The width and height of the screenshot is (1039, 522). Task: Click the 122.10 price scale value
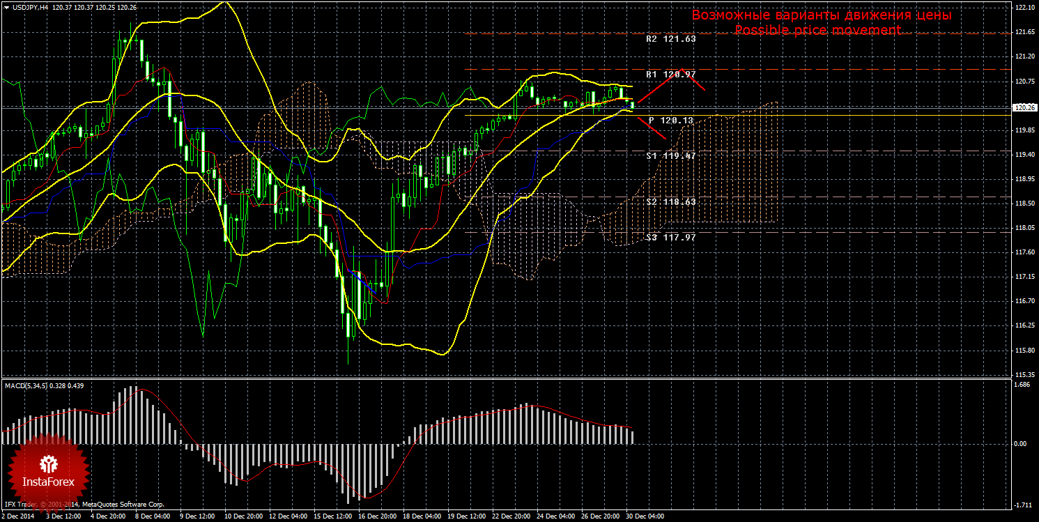point(1024,7)
